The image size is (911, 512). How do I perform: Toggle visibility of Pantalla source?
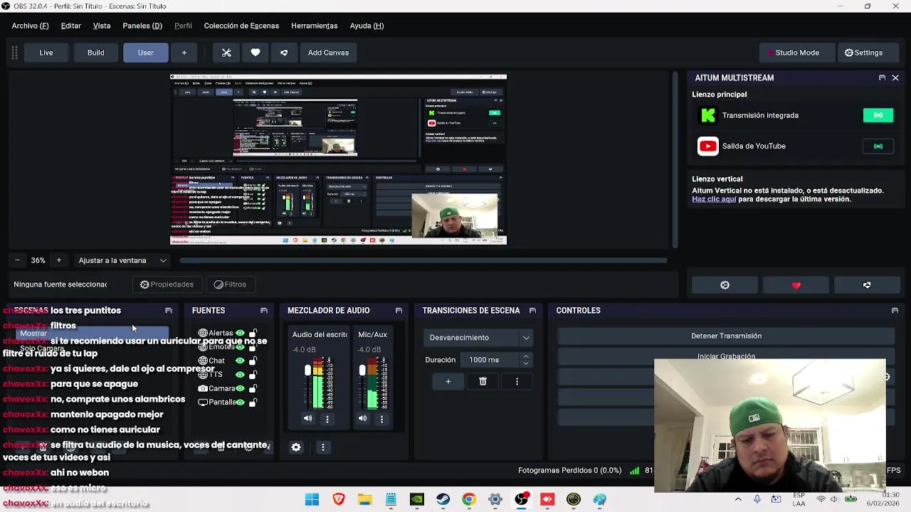240,402
